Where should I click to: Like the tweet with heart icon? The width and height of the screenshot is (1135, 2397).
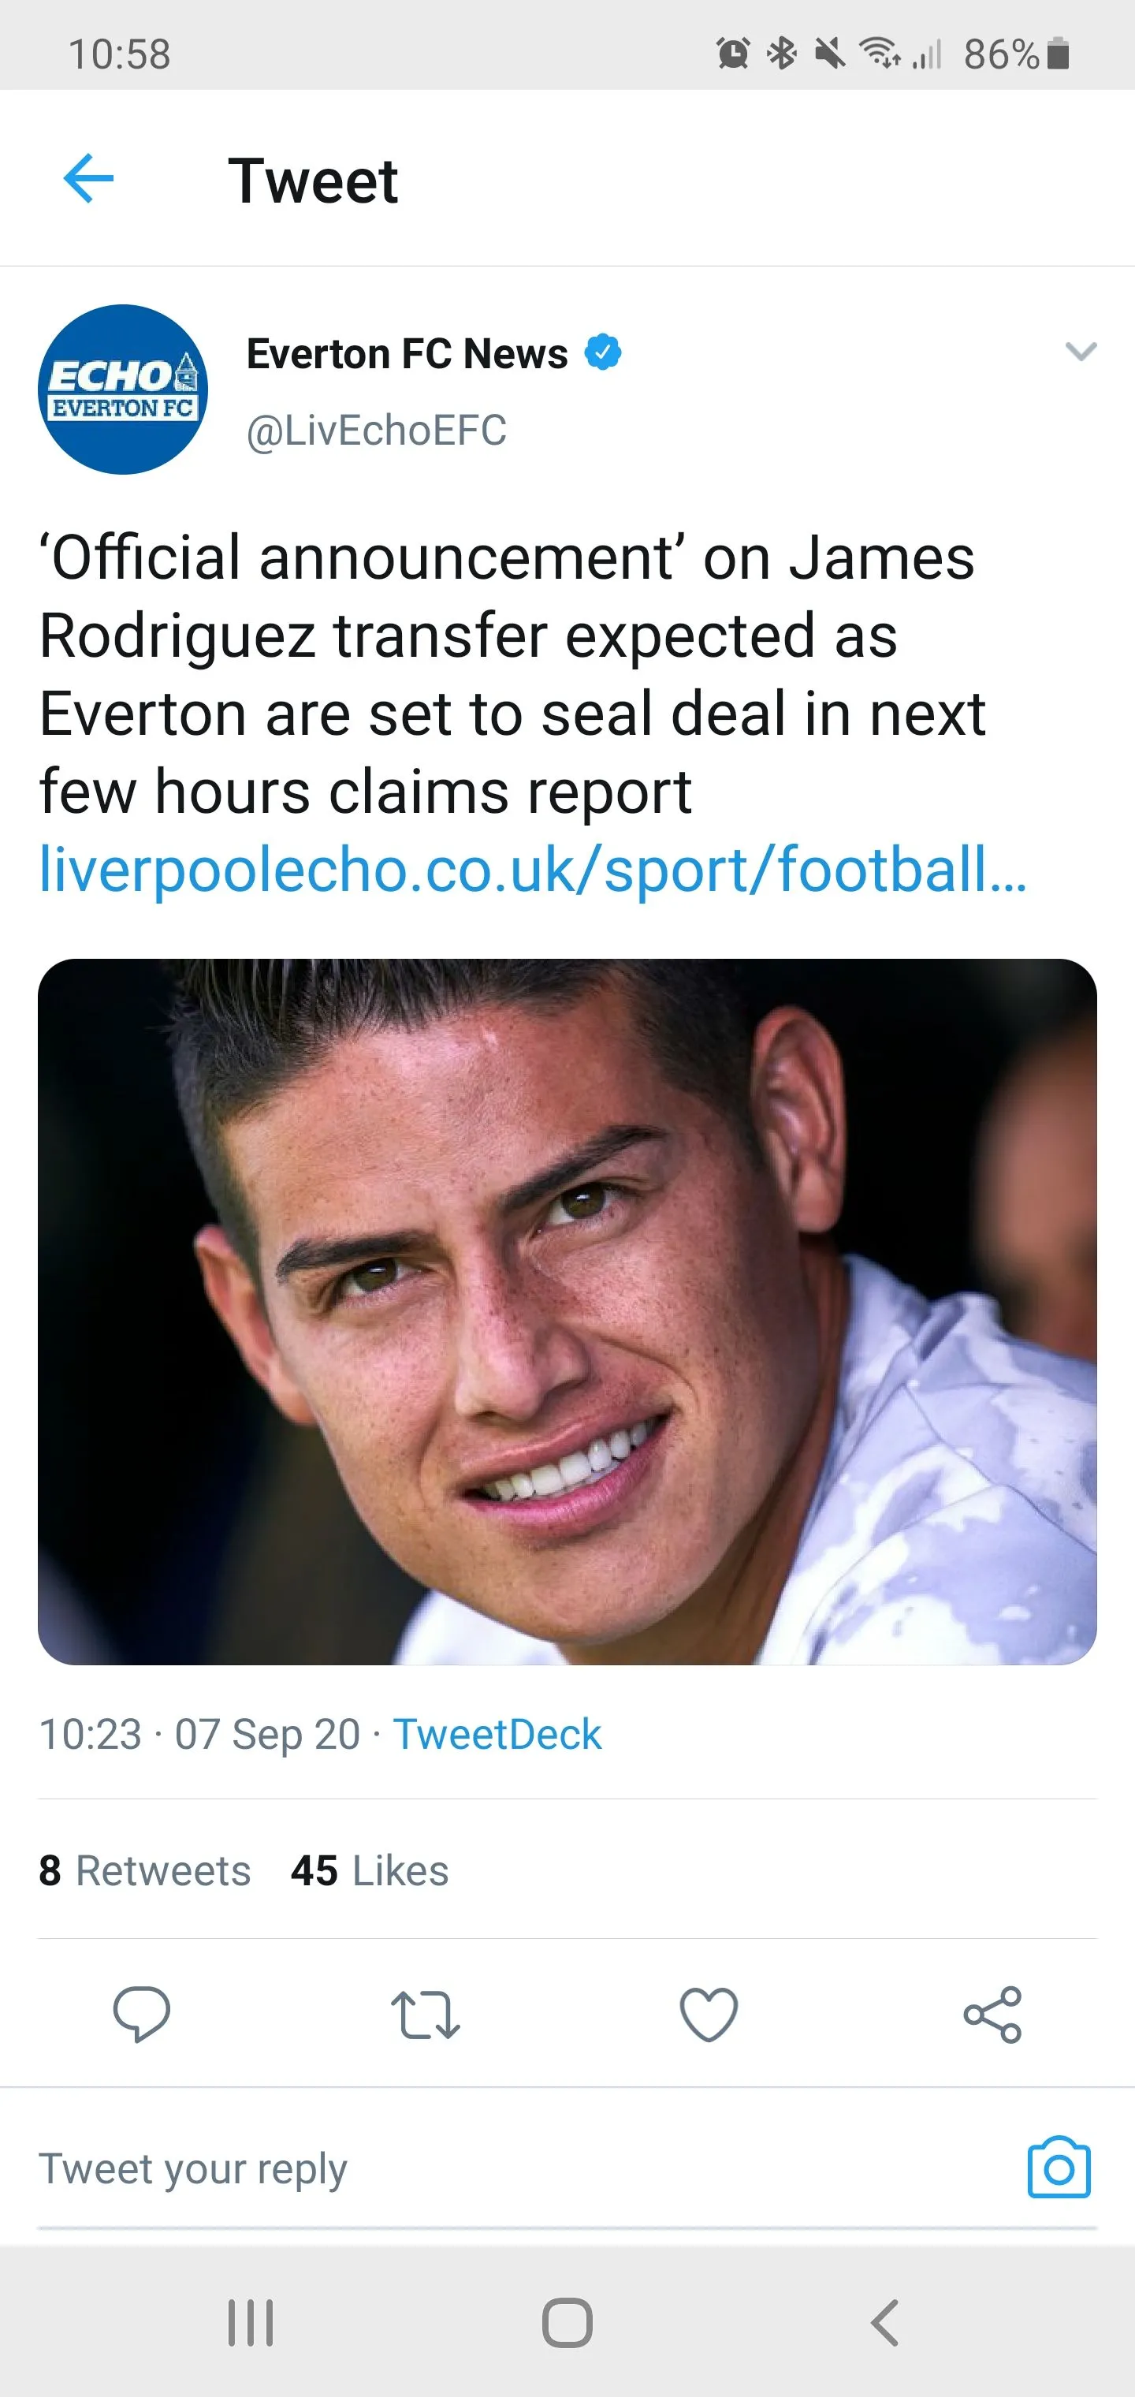(x=709, y=2015)
